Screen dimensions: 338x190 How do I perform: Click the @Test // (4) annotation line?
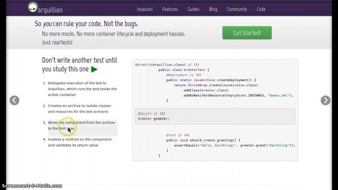(177, 135)
